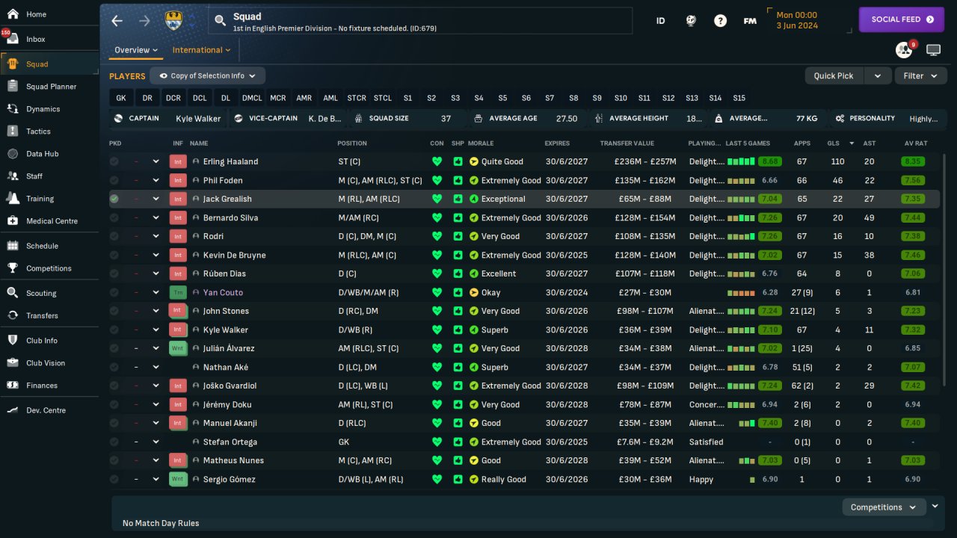Image resolution: width=957 pixels, height=538 pixels.
Task: Click the Squad search field
Action: click(x=420, y=21)
